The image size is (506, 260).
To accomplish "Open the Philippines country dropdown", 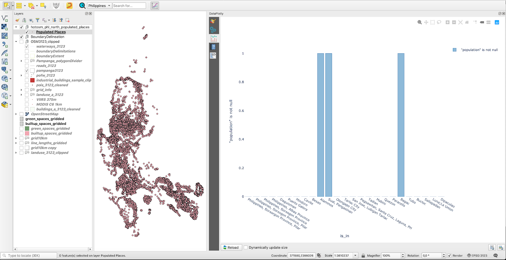I will point(99,6).
